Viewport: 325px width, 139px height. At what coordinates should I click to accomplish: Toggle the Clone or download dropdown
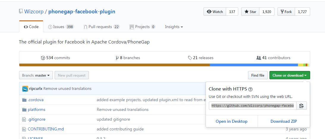[290, 75]
